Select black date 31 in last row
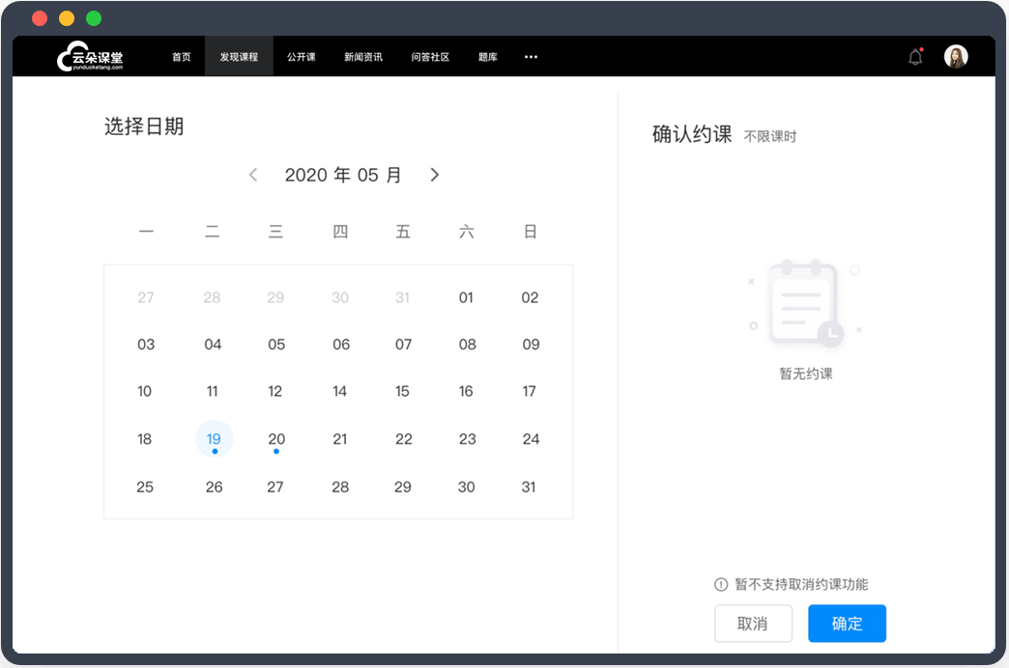 pos(529,487)
